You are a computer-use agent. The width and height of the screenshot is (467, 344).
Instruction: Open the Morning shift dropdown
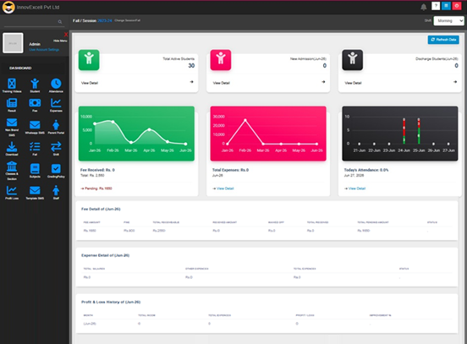pyautogui.click(x=448, y=21)
